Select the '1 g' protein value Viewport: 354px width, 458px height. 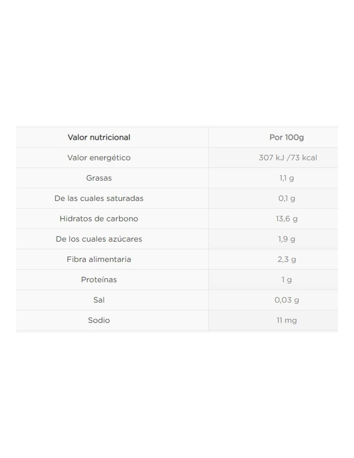(286, 280)
